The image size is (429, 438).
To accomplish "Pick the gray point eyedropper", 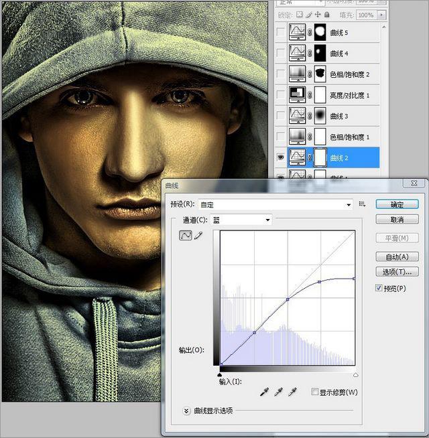I will pyautogui.click(x=278, y=392).
